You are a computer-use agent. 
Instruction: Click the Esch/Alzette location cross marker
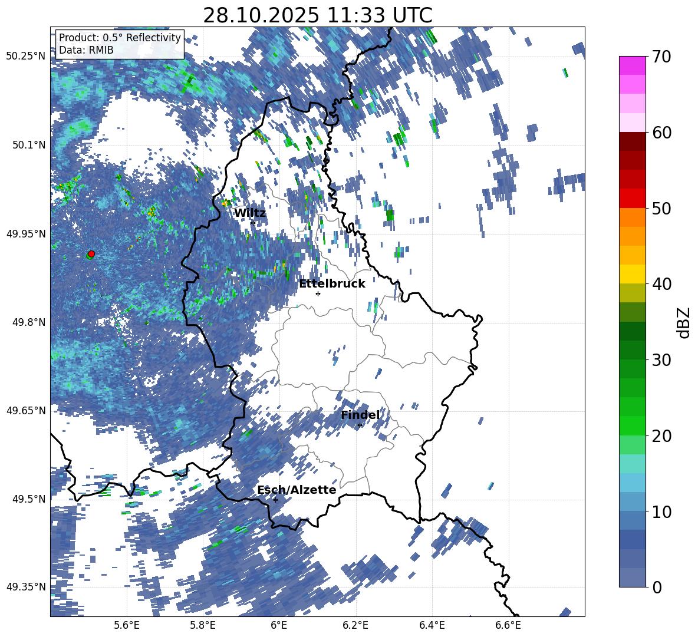point(275,500)
